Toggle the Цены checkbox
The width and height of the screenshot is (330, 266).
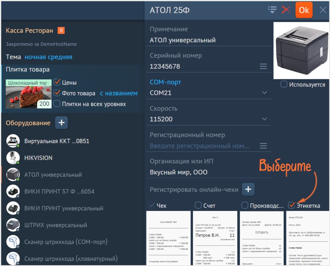coord(57,83)
